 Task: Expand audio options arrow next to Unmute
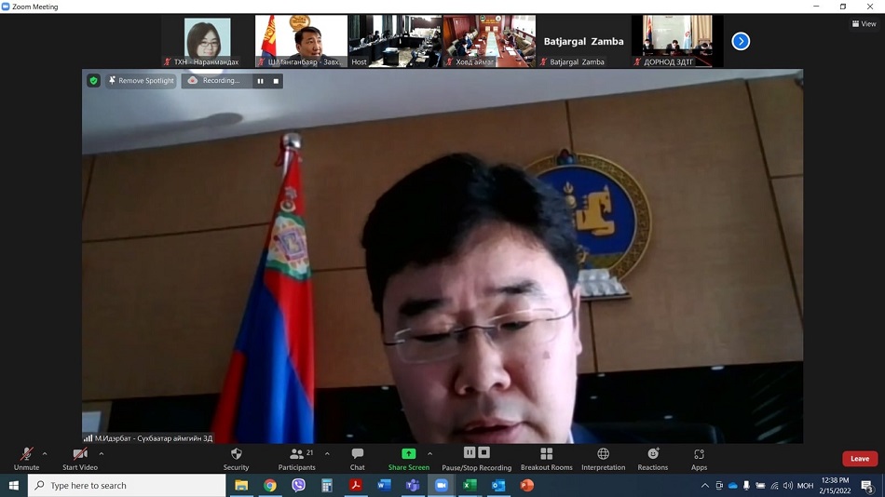click(45, 454)
